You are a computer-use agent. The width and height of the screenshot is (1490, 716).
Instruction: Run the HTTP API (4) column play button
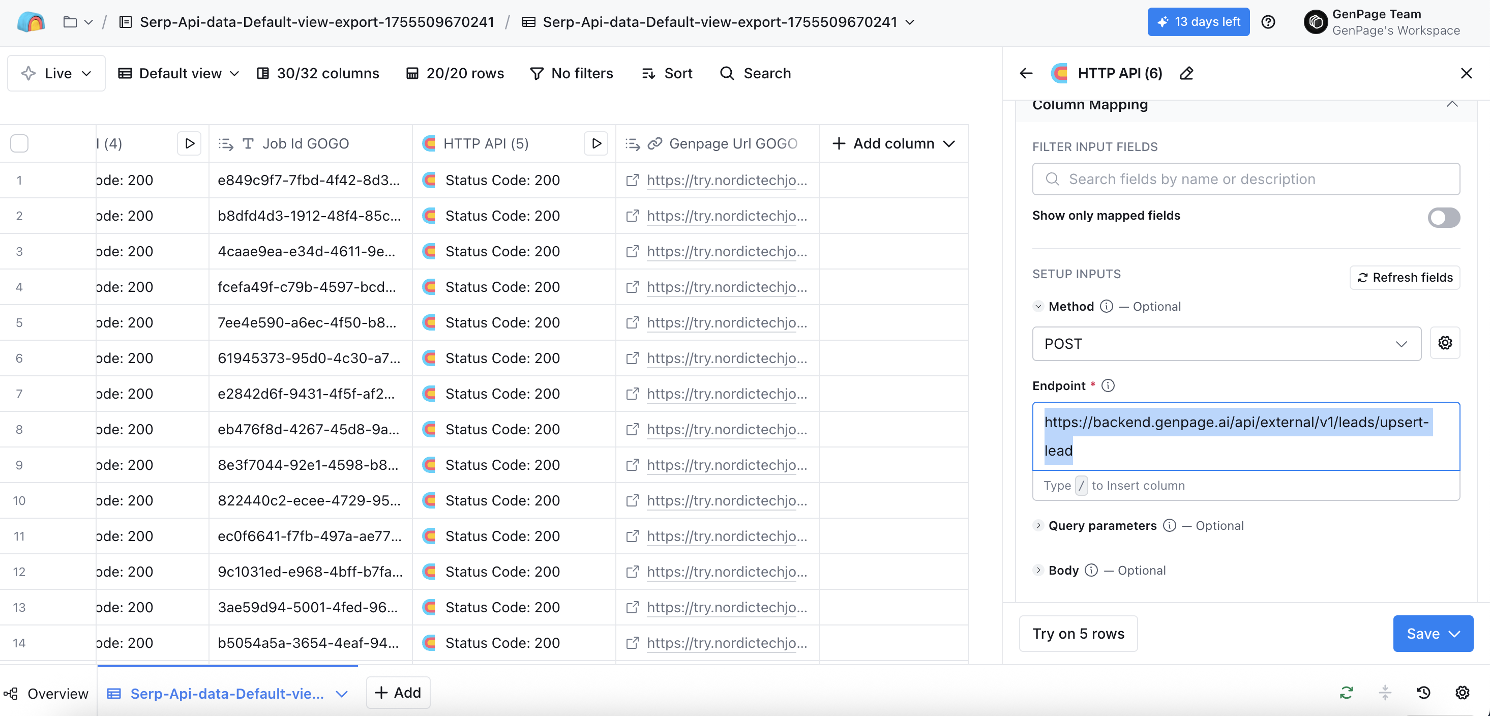(189, 143)
